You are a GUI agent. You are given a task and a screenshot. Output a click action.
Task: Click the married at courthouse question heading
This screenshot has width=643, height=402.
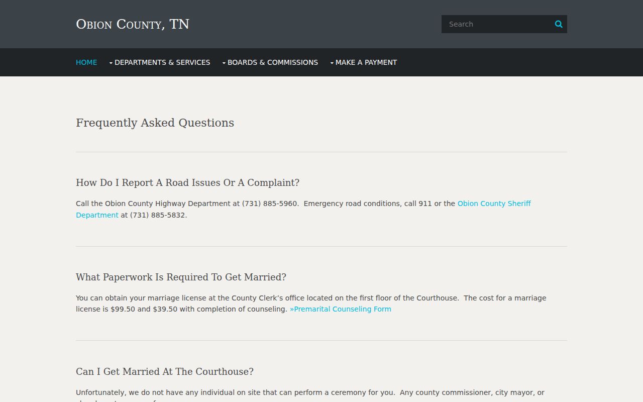(x=165, y=371)
